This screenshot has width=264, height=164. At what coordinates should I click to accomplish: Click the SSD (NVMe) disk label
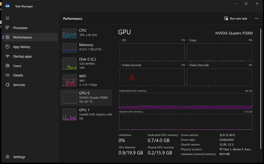(x=87, y=64)
